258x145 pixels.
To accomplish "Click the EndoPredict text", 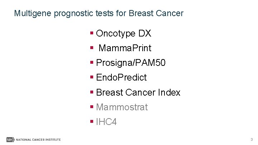I will (121, 77).
